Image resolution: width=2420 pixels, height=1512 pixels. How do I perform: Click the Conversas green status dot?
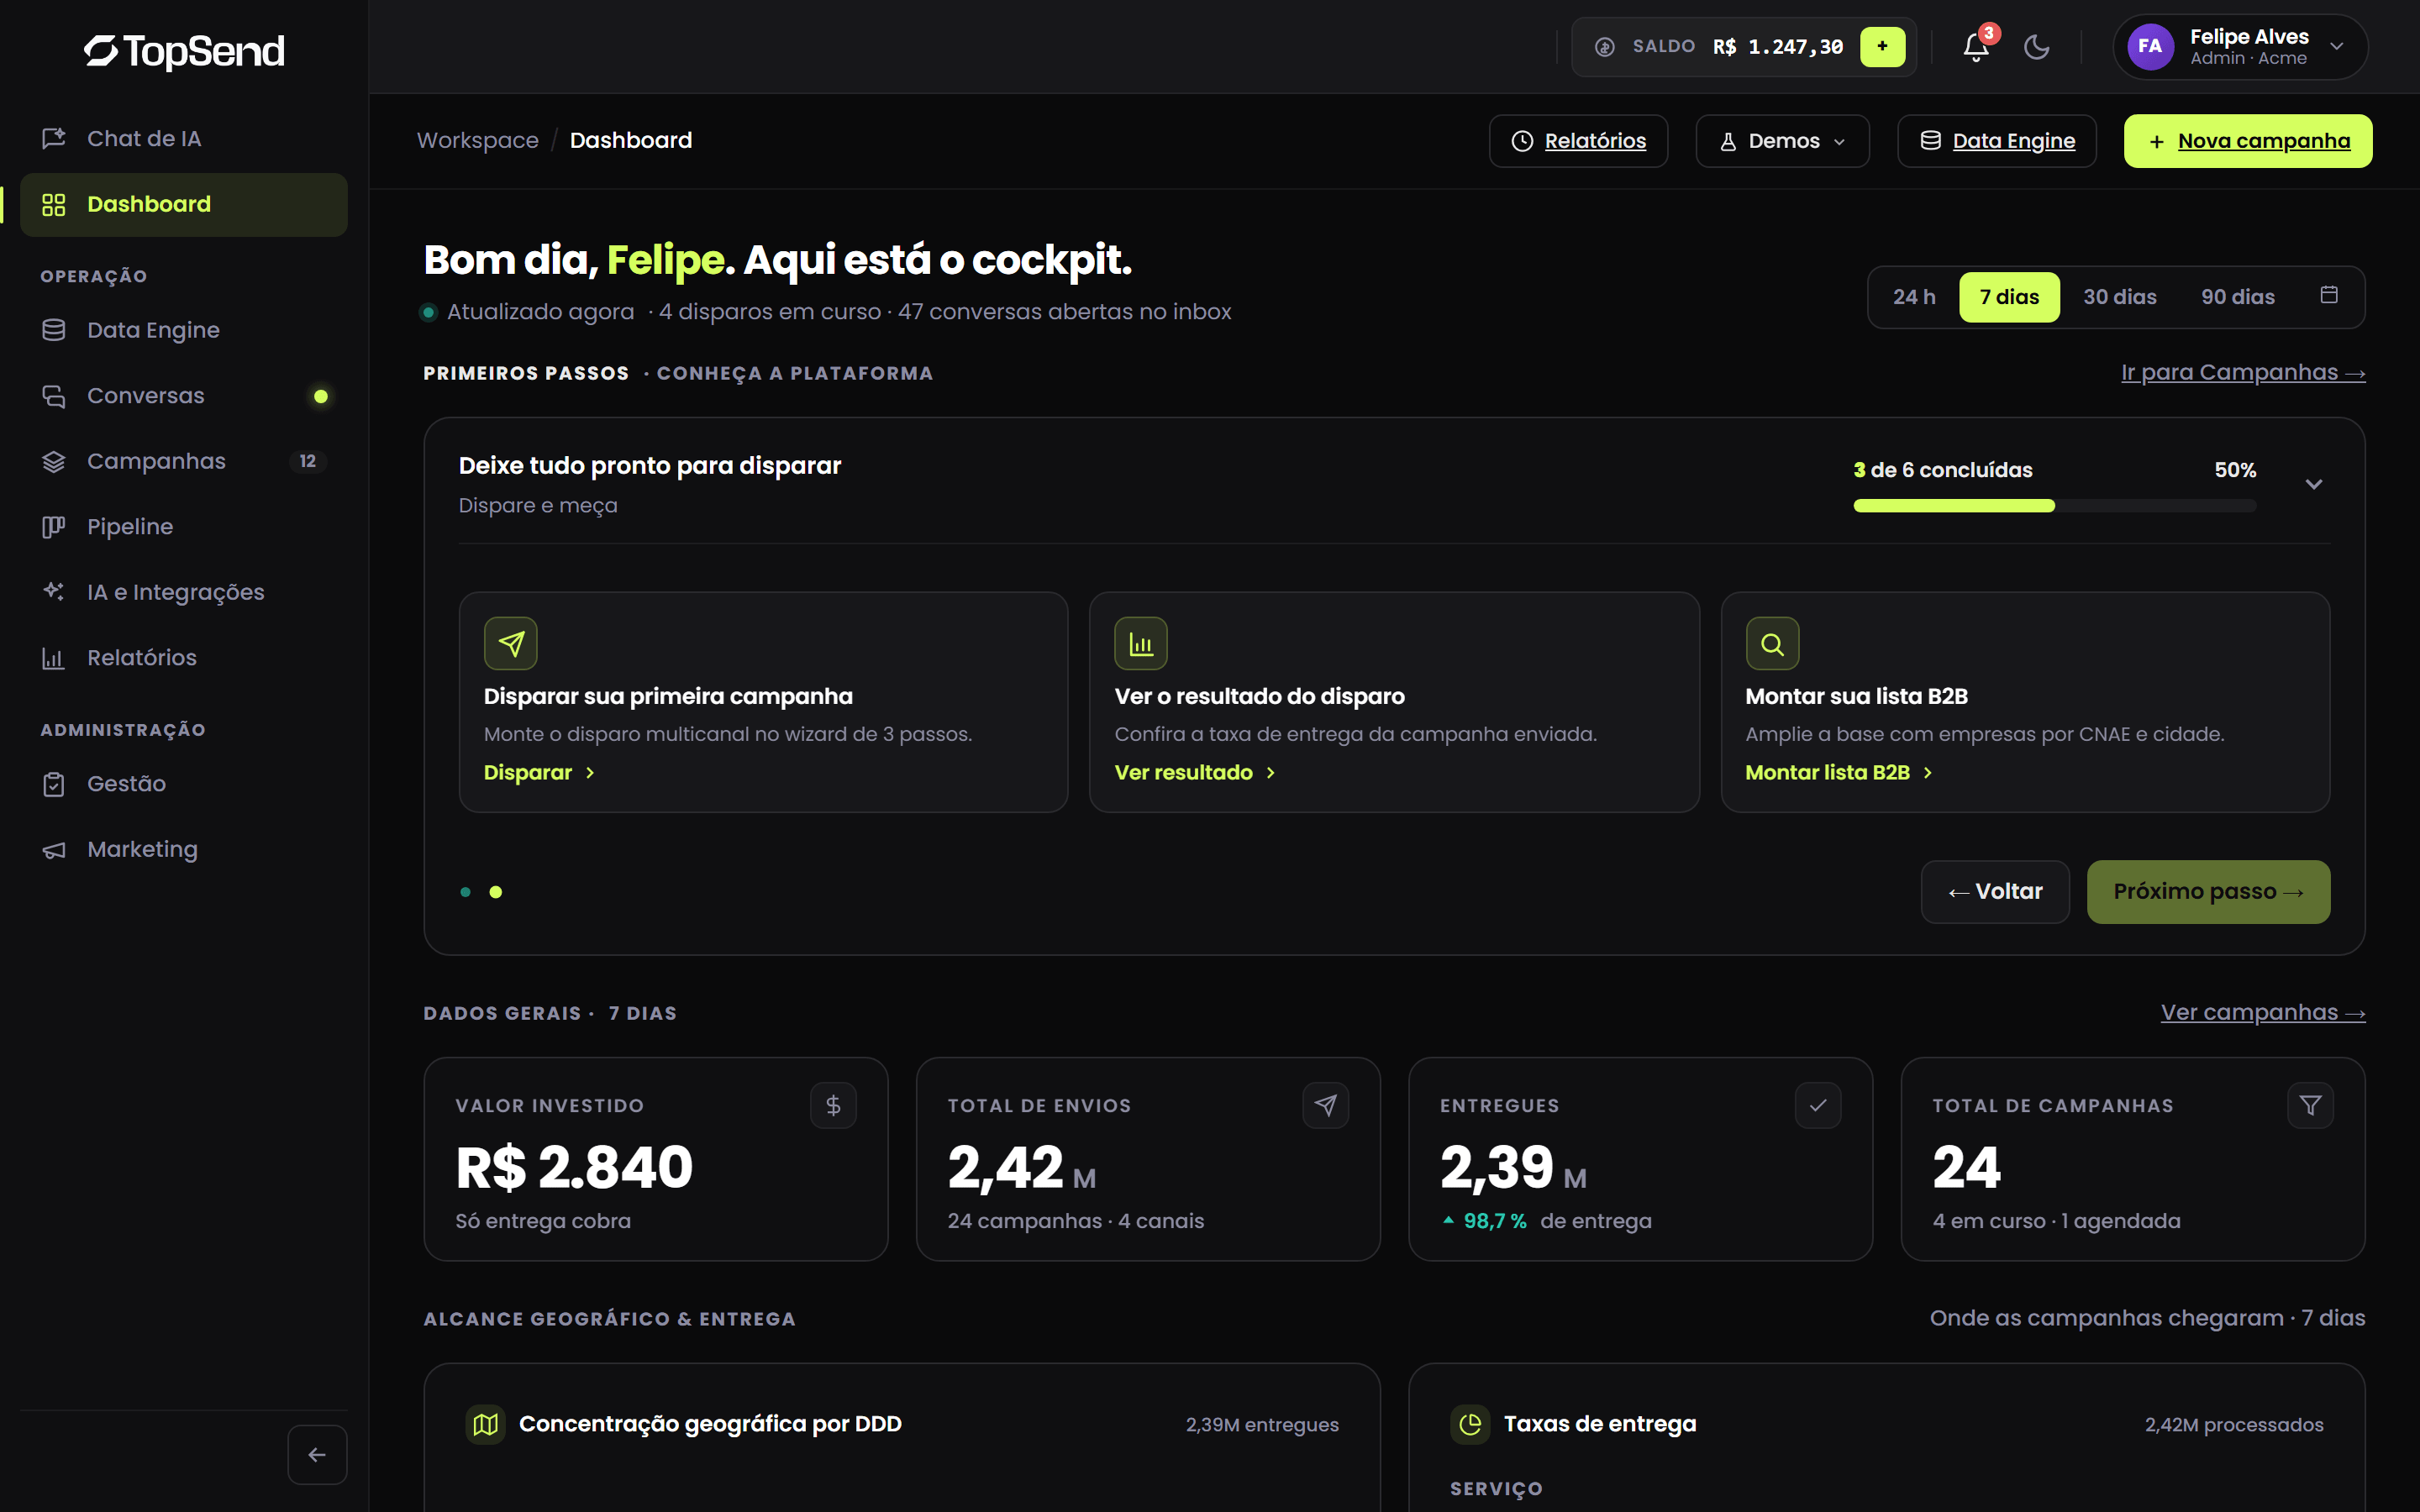pos(321,397)
